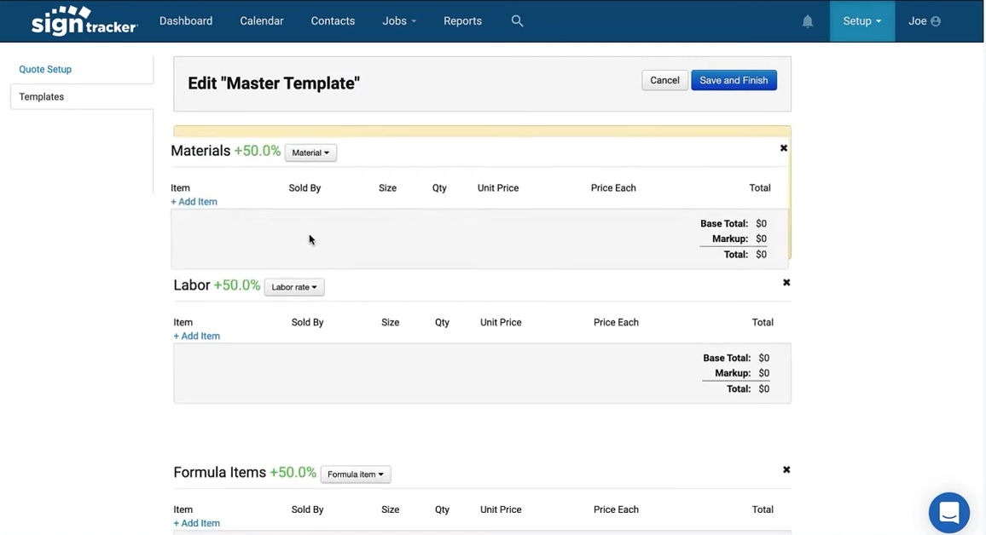Cancel editing the Master Template
The image size is (986, 535).
point(664,80)
